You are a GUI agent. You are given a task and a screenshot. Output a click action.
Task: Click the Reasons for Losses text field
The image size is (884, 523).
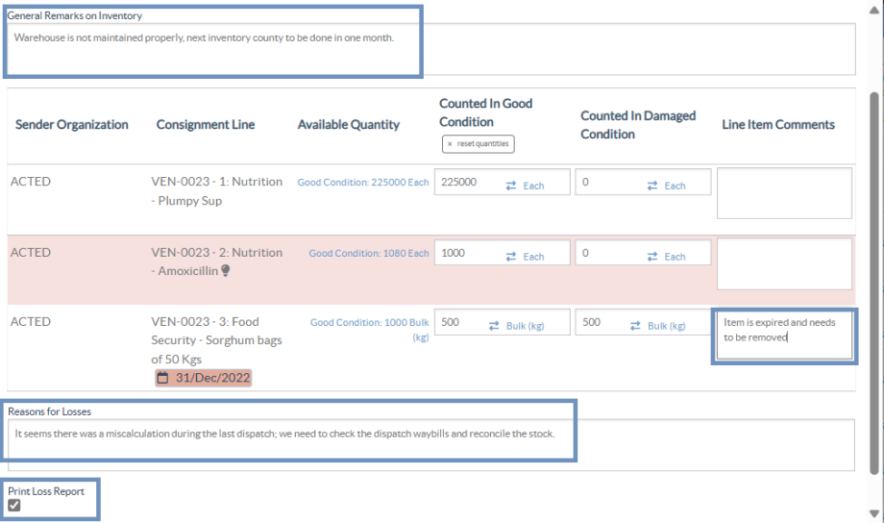click(431, 445)
